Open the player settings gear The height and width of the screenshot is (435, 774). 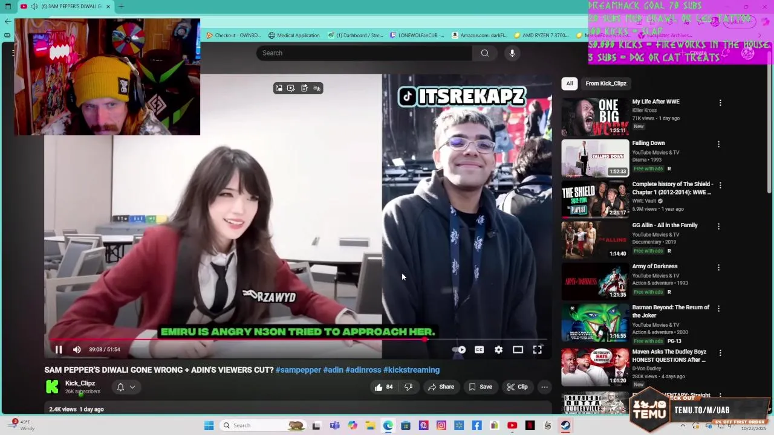click(x=498, y=349)
